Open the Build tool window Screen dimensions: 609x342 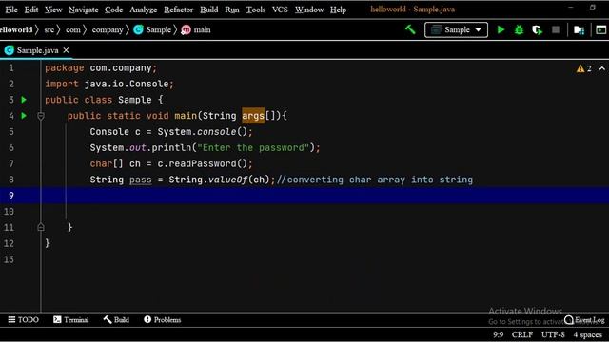pyautogui.click(x=116, y=320)
